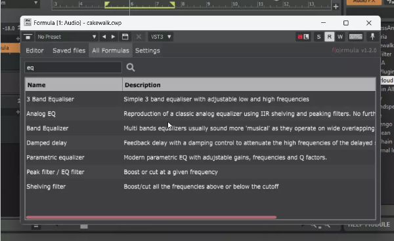Click the loop start marker in timeline
This screenshot has width=394, height=241.
(107, 5)
